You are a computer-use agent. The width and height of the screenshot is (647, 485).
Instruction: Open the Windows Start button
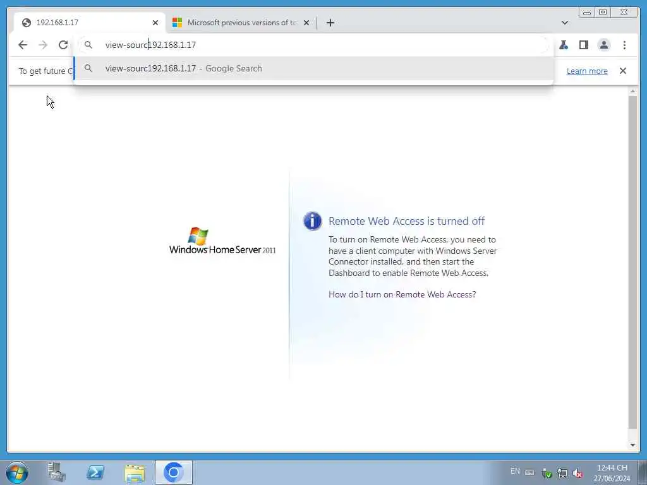(17, 472)
